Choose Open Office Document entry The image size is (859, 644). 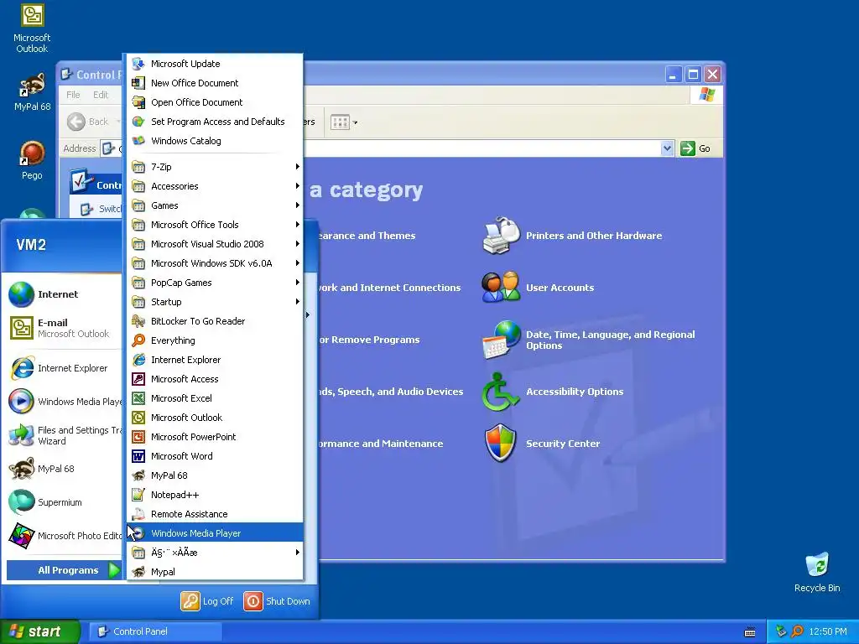215,101
